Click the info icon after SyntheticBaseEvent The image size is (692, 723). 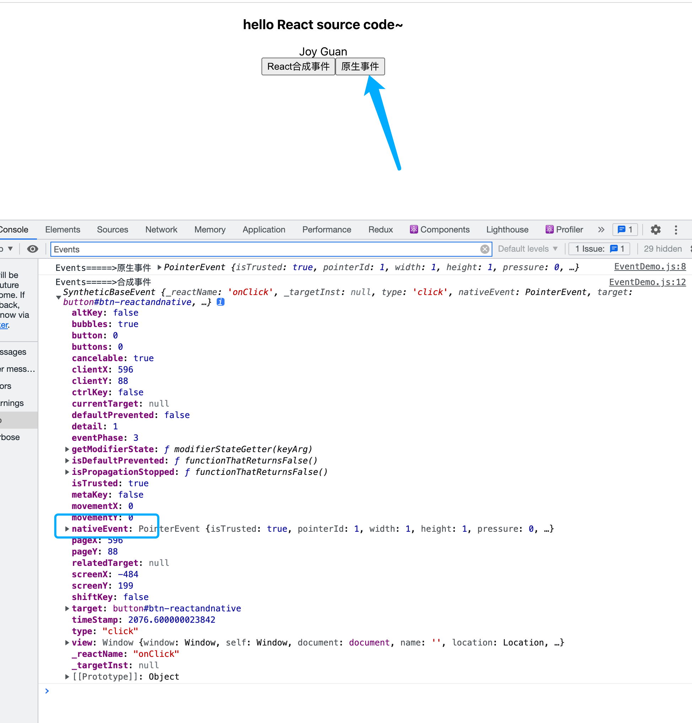(221, 302)
